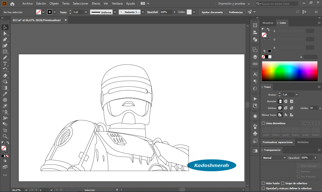Open the Objeto menu
The width and height of the screenshot is (322, 192).
(54, 4)
